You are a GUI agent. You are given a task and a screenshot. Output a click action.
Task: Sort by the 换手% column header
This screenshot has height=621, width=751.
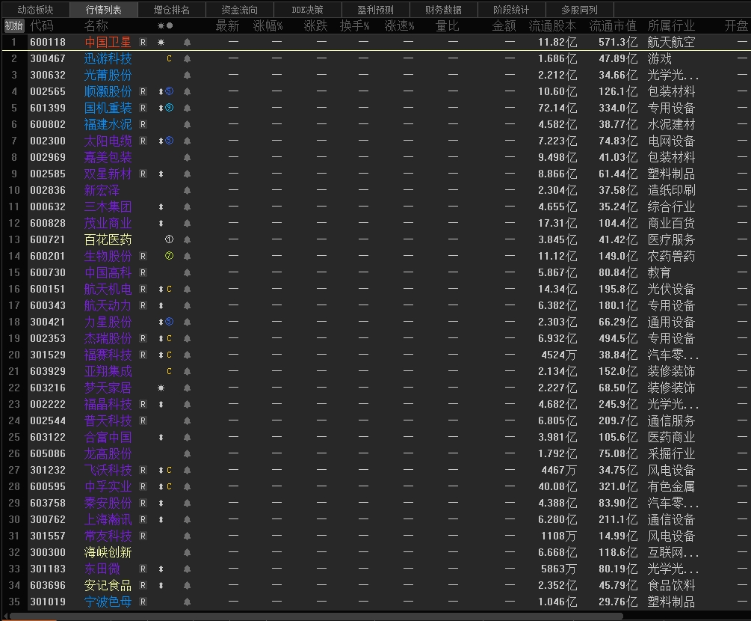click(x=354, y=25)
